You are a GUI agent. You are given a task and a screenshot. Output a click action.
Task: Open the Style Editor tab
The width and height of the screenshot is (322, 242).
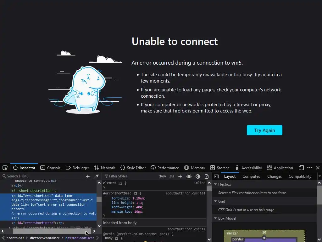[x=133, y=168]
